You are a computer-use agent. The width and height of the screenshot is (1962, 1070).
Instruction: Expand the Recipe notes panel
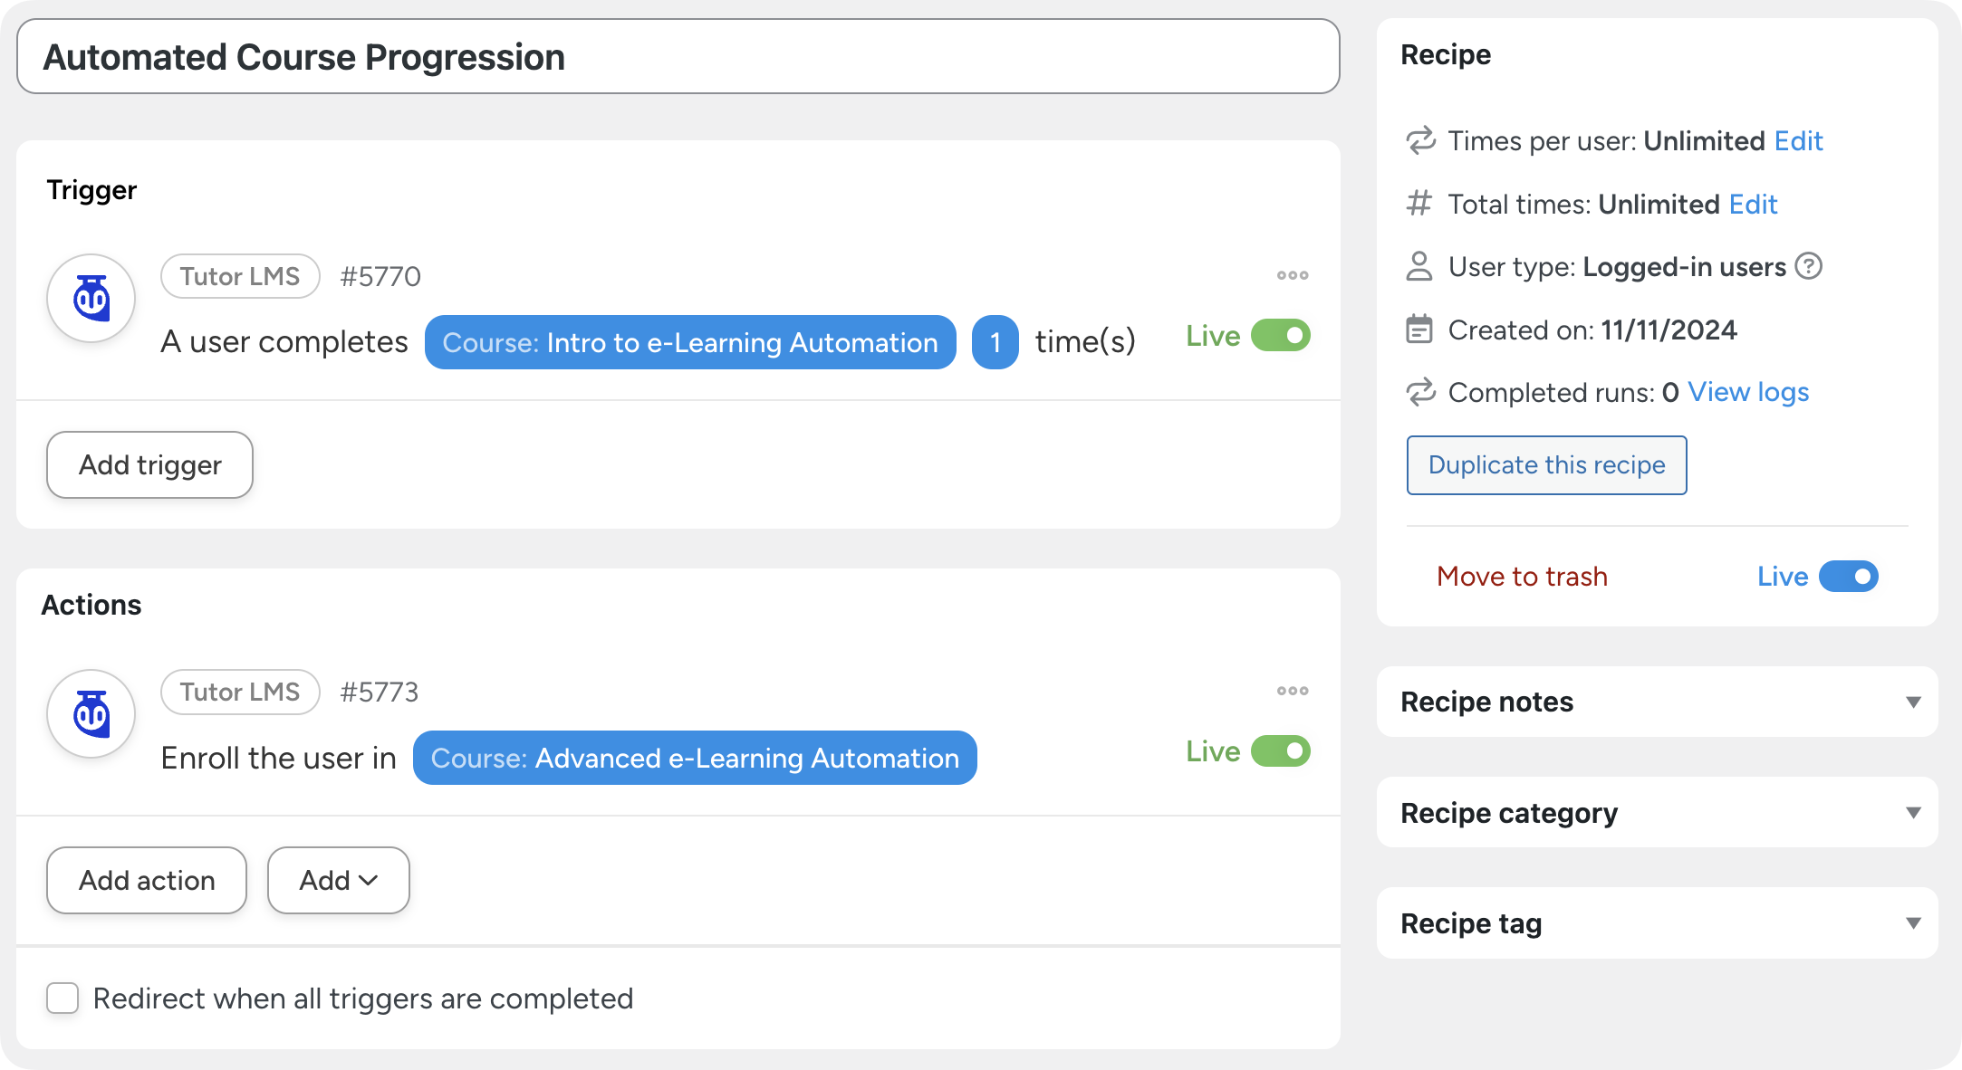coord(1912,702)
